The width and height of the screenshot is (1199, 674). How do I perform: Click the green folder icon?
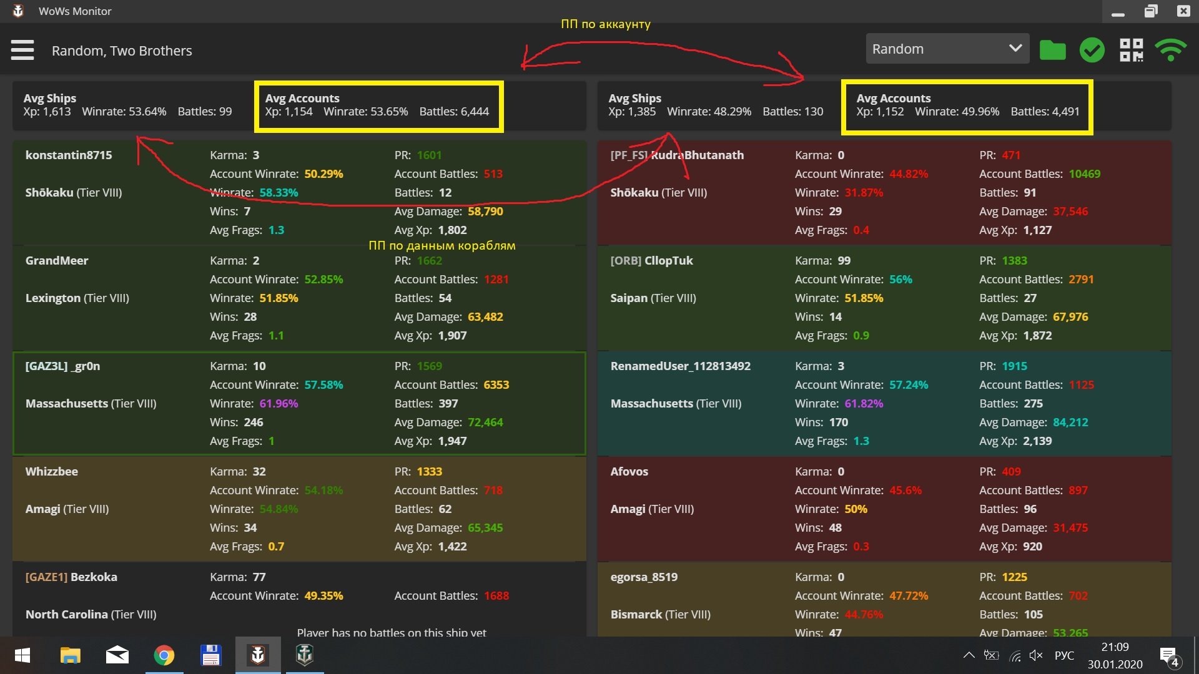[x=1052, y=50]
